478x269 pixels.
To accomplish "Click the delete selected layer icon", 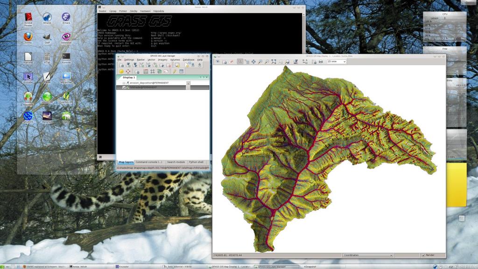I will pos(169,65).
